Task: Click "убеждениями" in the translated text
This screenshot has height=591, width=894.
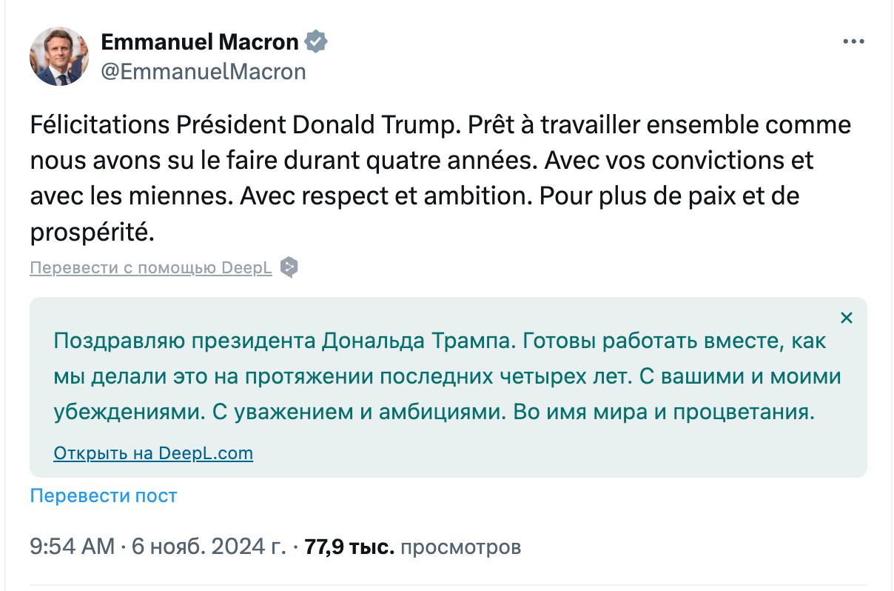Action: [x=127, y=412]
